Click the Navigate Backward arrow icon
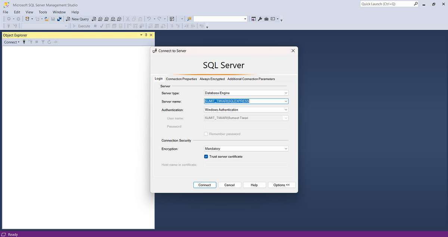This screenshot has width=448, height=237. coord(9,19)
